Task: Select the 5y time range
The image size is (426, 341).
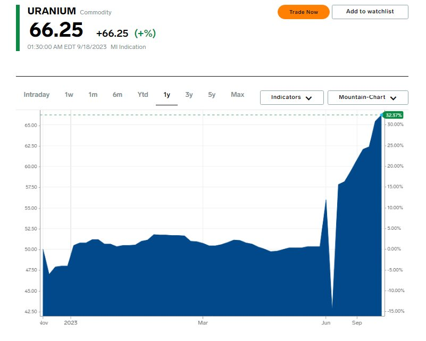Action: [x=212, y=95]
